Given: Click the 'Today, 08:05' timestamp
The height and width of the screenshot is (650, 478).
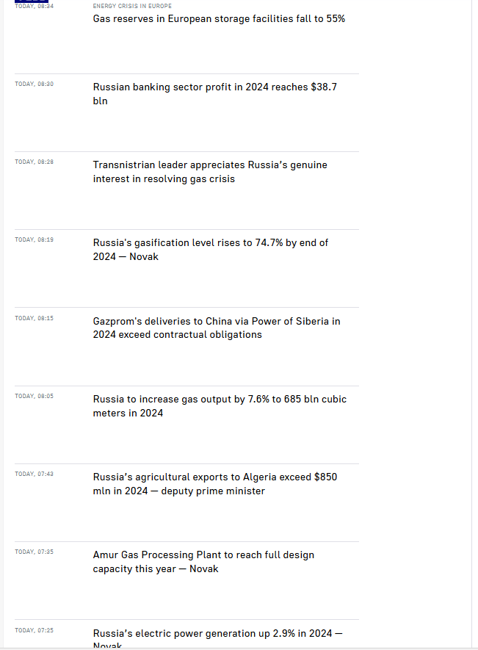Looking at the screenshot, I should click(x=34, y=396).
